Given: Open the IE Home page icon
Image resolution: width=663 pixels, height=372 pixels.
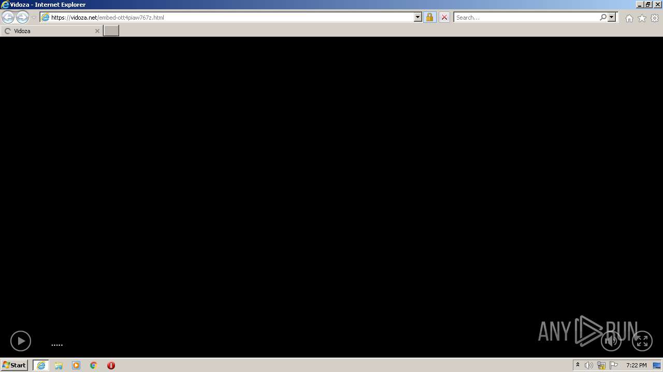Looking at the screenshot, I should tap(629, 18).
